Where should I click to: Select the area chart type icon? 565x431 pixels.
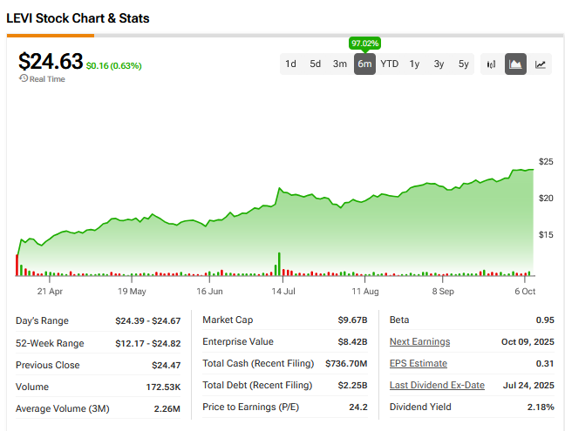[515, 64]
